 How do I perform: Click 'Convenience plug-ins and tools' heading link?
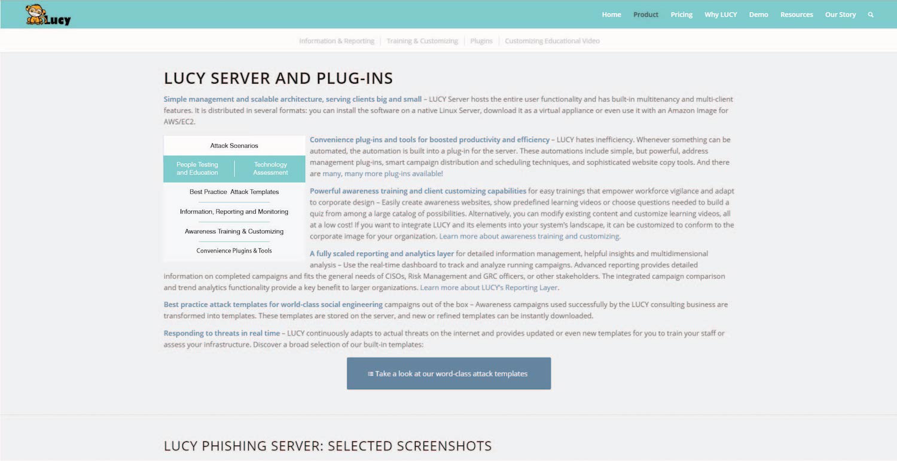[429, 140]
